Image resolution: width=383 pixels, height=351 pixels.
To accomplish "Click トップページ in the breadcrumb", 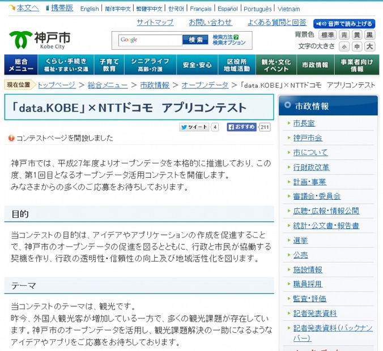I will point(57,85).
